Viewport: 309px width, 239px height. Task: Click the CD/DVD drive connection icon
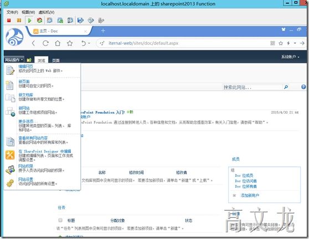[91, 21]
